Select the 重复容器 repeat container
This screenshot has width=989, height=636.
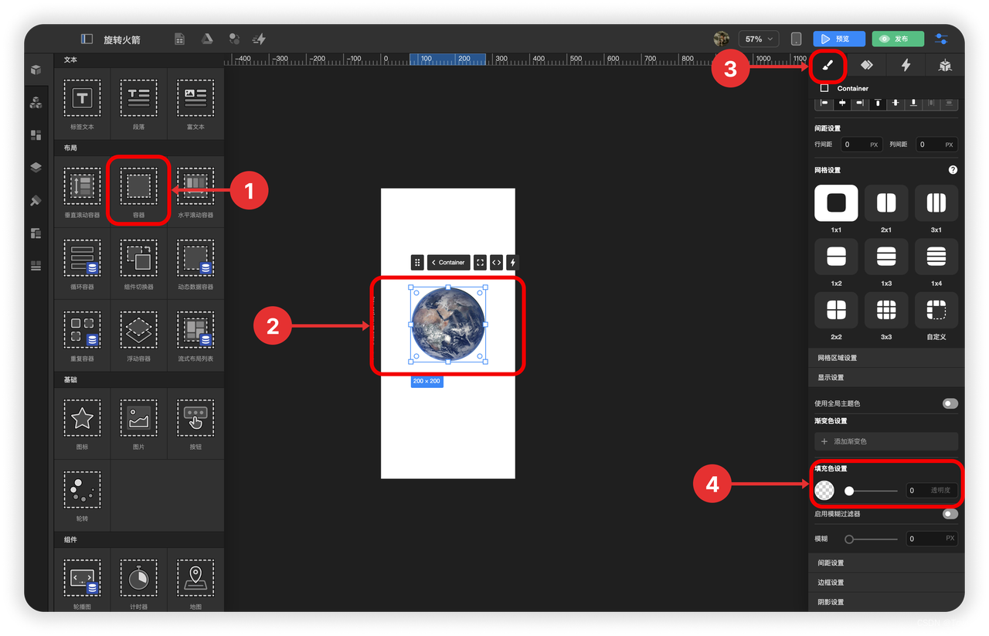coord(82,335)
